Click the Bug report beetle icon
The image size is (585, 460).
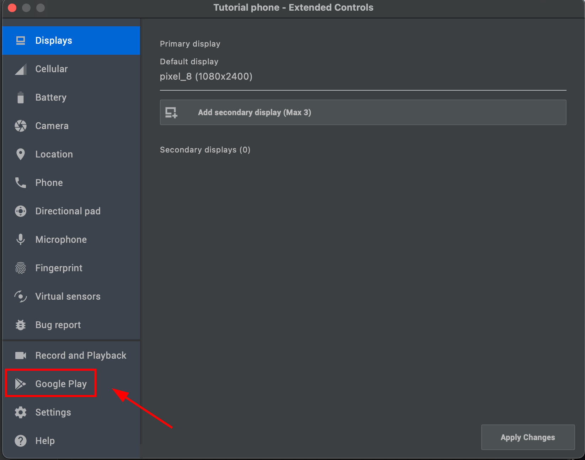click(x=20, y=325)
